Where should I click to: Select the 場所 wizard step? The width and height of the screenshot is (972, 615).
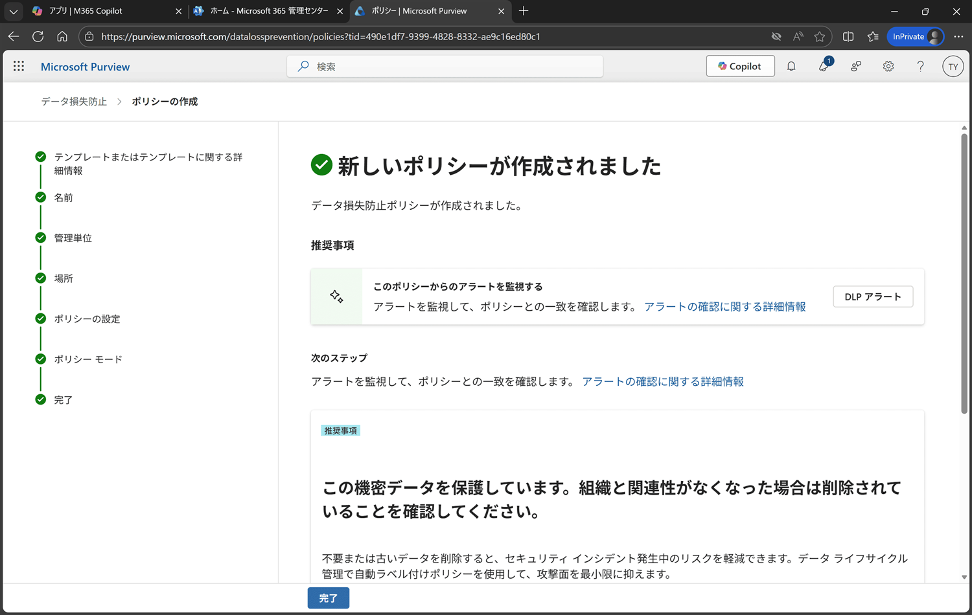[x=64, y=278]
